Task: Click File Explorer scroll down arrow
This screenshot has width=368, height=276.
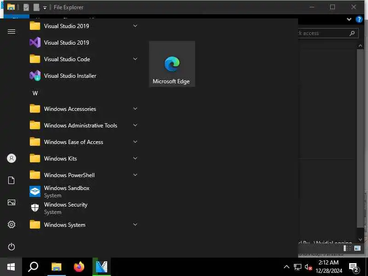Action: (360, 240)
